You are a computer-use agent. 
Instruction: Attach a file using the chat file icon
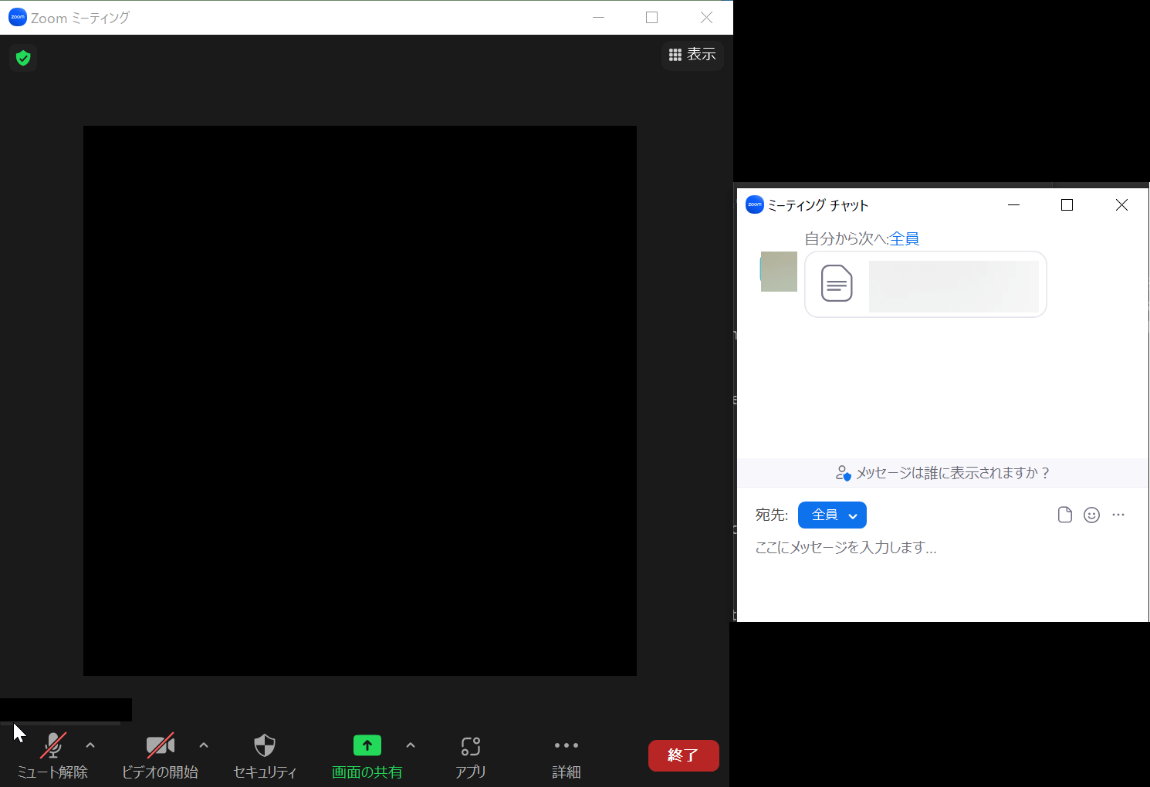click(1065, 515)
